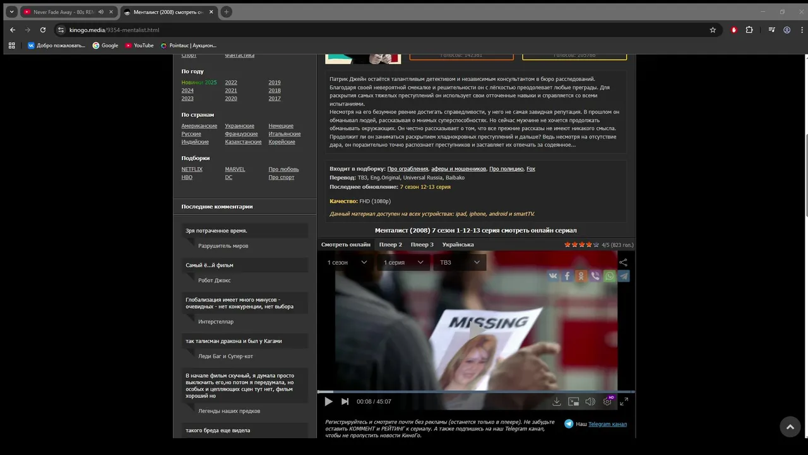Viewport: 808px width, 455px height.
Task: Open Chrome apps grid in bookmarks bar
Action: point(11,45)
